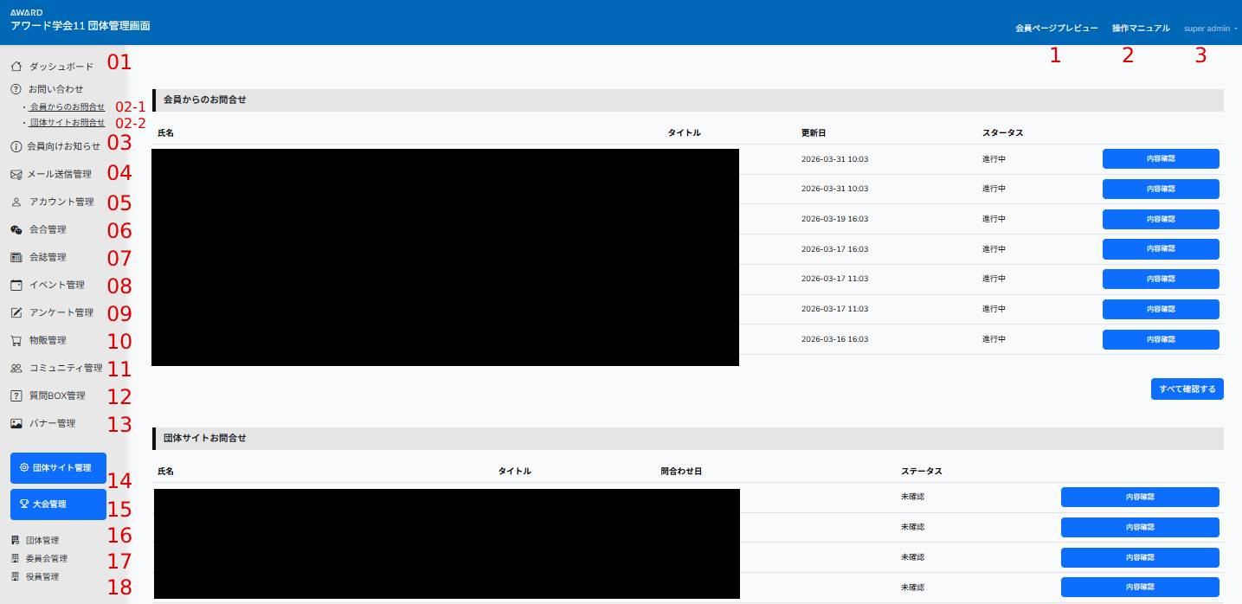
Task: Open the 団体サイトお問合せ sidebar link
Action: [x=67, y=123]
